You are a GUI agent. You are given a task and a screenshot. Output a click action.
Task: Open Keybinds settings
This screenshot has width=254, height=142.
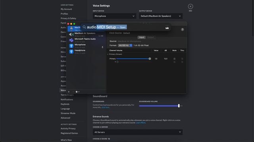click(65, 104)
